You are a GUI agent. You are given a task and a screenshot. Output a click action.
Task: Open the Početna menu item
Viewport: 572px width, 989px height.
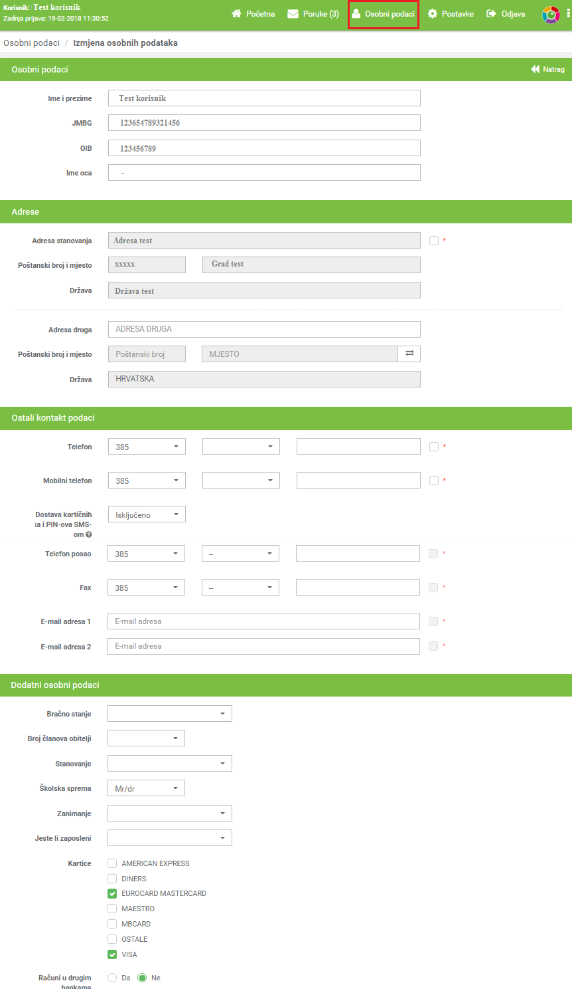coord(253,13)
